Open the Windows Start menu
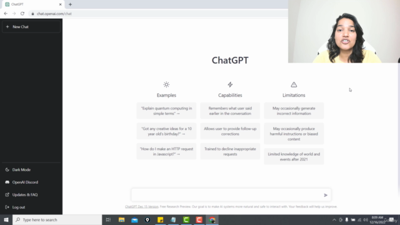This screenshot has height=225, width=400. point(6,219)
